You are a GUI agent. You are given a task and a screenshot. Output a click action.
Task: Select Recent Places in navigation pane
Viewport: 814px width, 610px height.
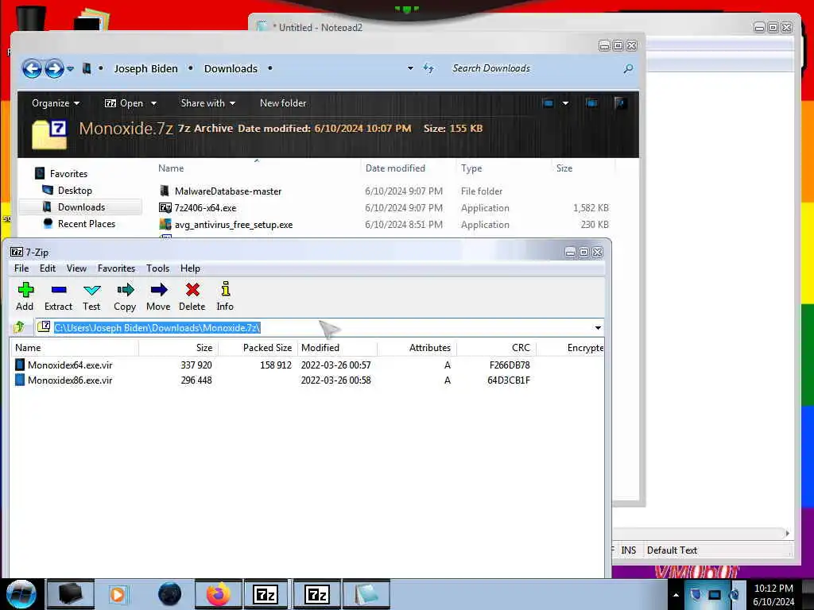point(86,223)
